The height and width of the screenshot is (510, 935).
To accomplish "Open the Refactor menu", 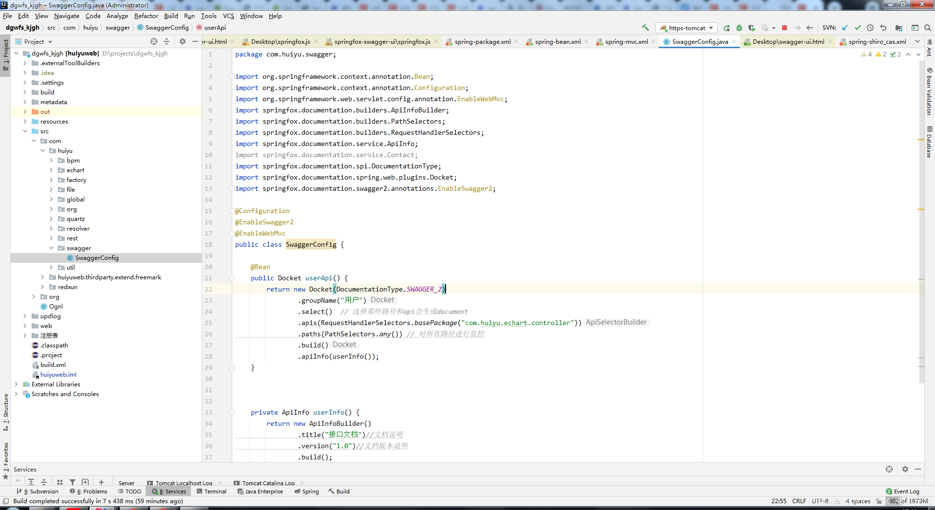I will pos(146,16).
